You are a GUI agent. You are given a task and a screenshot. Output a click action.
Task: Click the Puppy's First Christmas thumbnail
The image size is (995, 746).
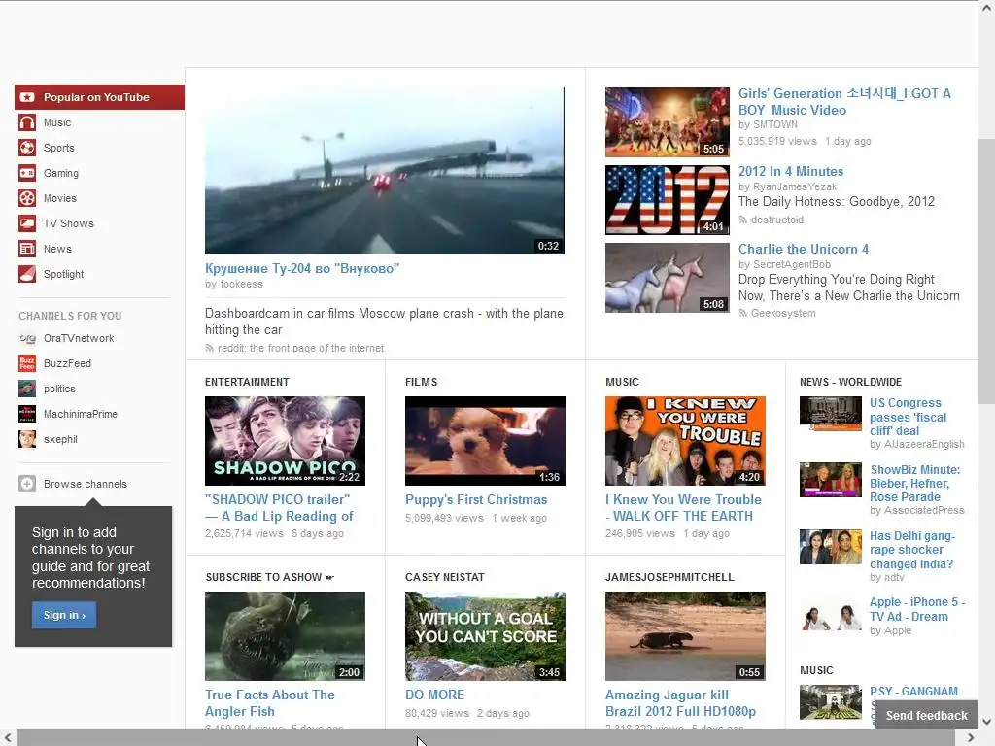click(x=485, y=441)
